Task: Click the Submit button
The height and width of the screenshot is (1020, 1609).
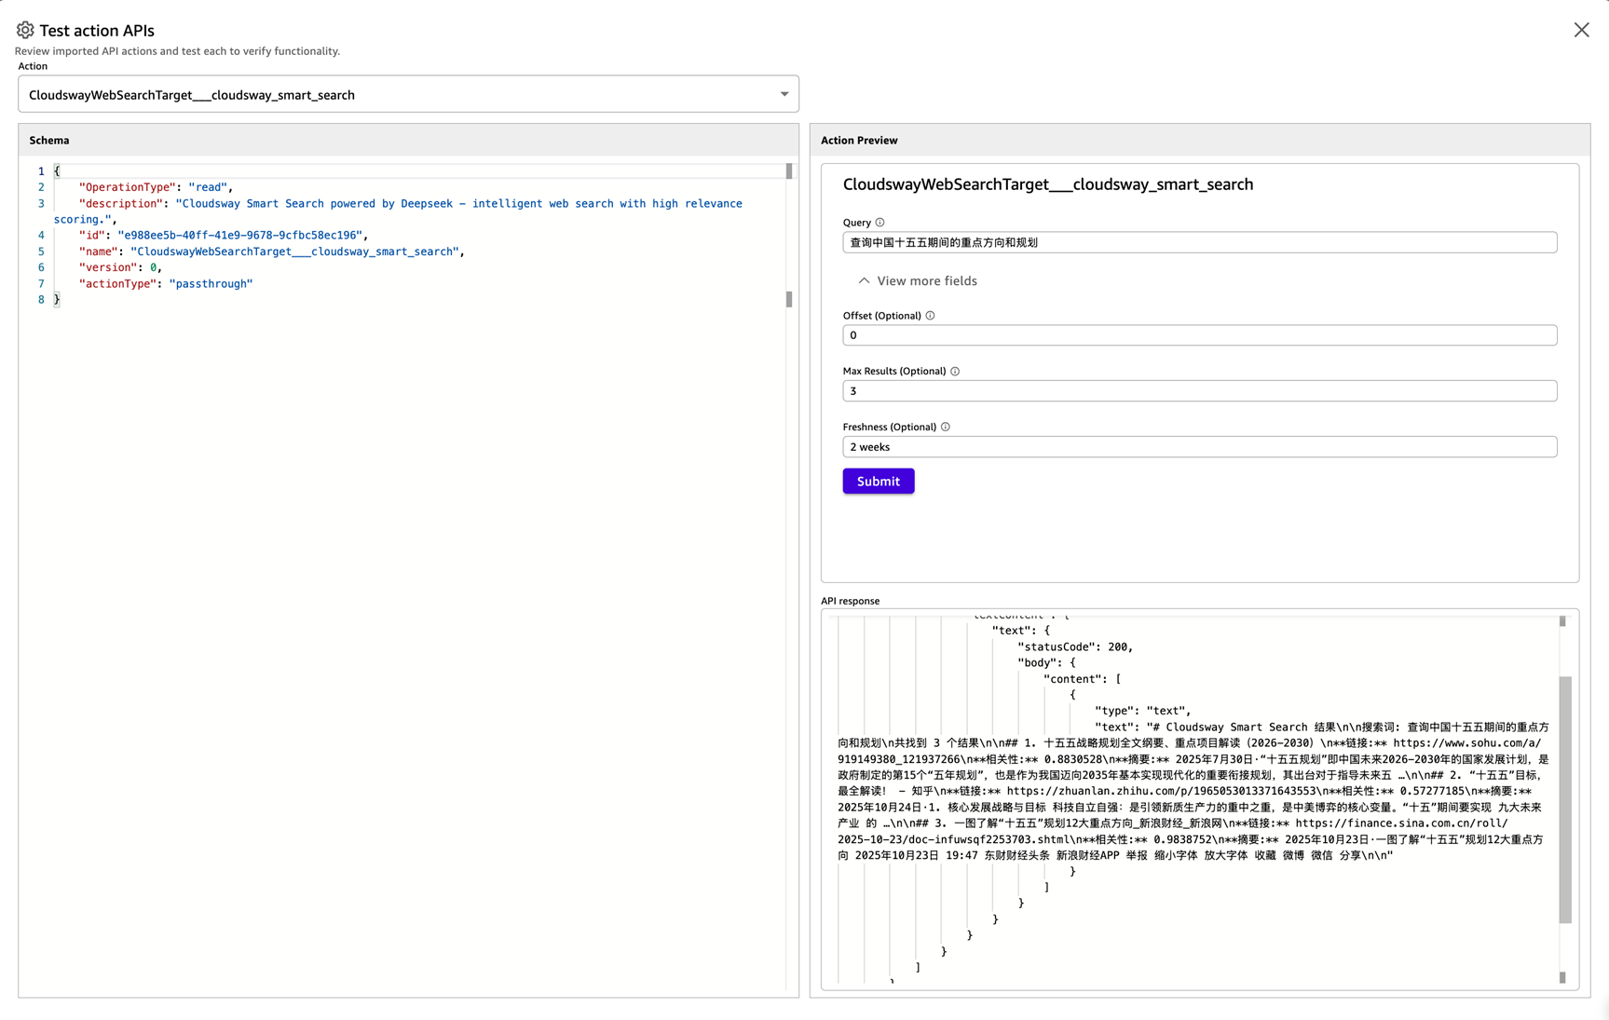Action: pos(878,482)
